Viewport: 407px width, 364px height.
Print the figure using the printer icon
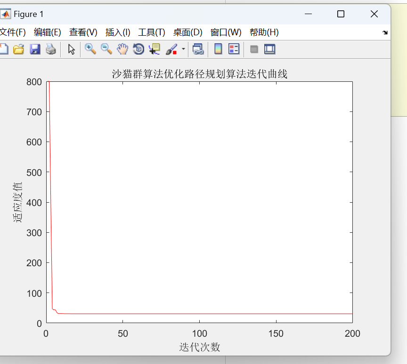click(x=51, y=49)
